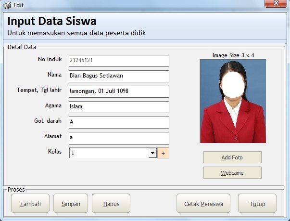Image resolution: width=290 pixels, height=221 pixels.
Task: Click the "Proses" group label
Action: pos(16,190)
